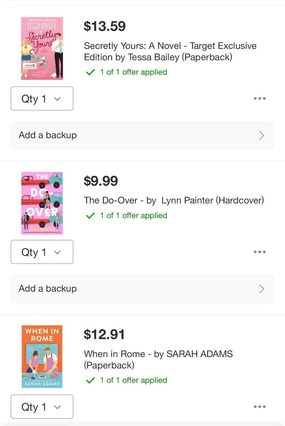Screen dimensions: 285x426
Task: Open Secretly Yours Target Exclusive title link
Action: 170,51
